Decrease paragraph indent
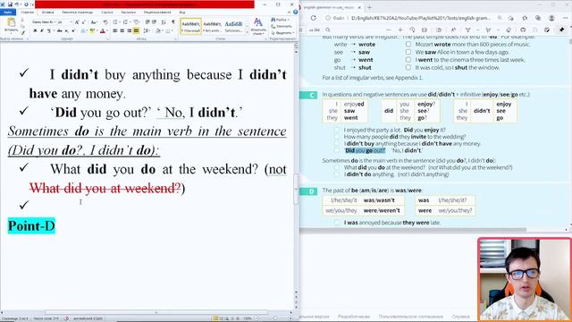This screenshot has width=572, height=322. (147, 22)
